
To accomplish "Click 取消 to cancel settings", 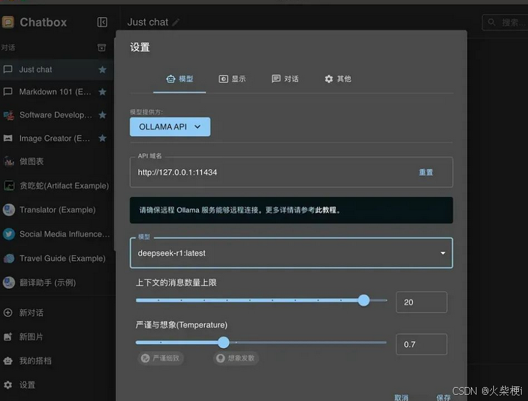I will pos(401,398).
